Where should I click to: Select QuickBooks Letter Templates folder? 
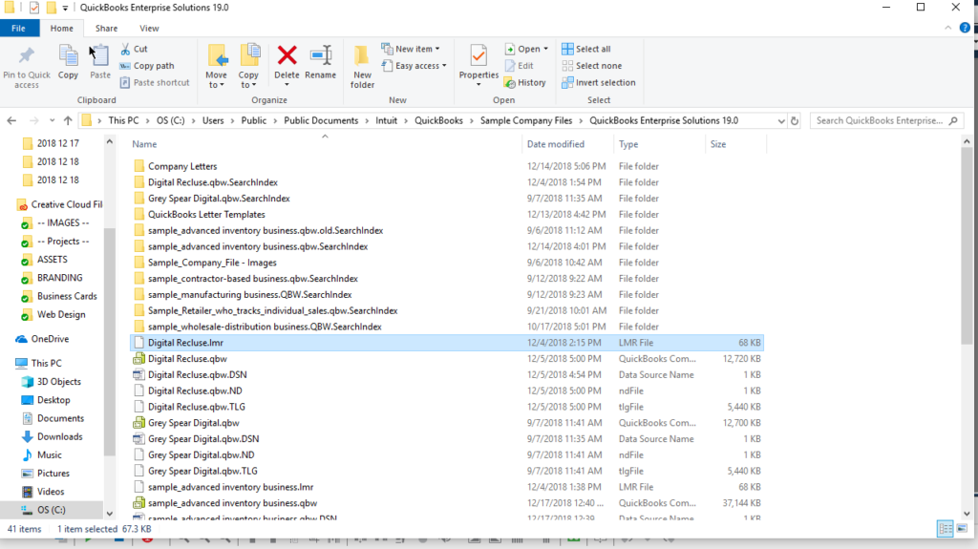point(199,215)
